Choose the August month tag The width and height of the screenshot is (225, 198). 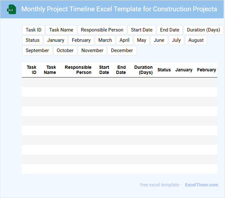pyautogui.click(x=196, y=40)
